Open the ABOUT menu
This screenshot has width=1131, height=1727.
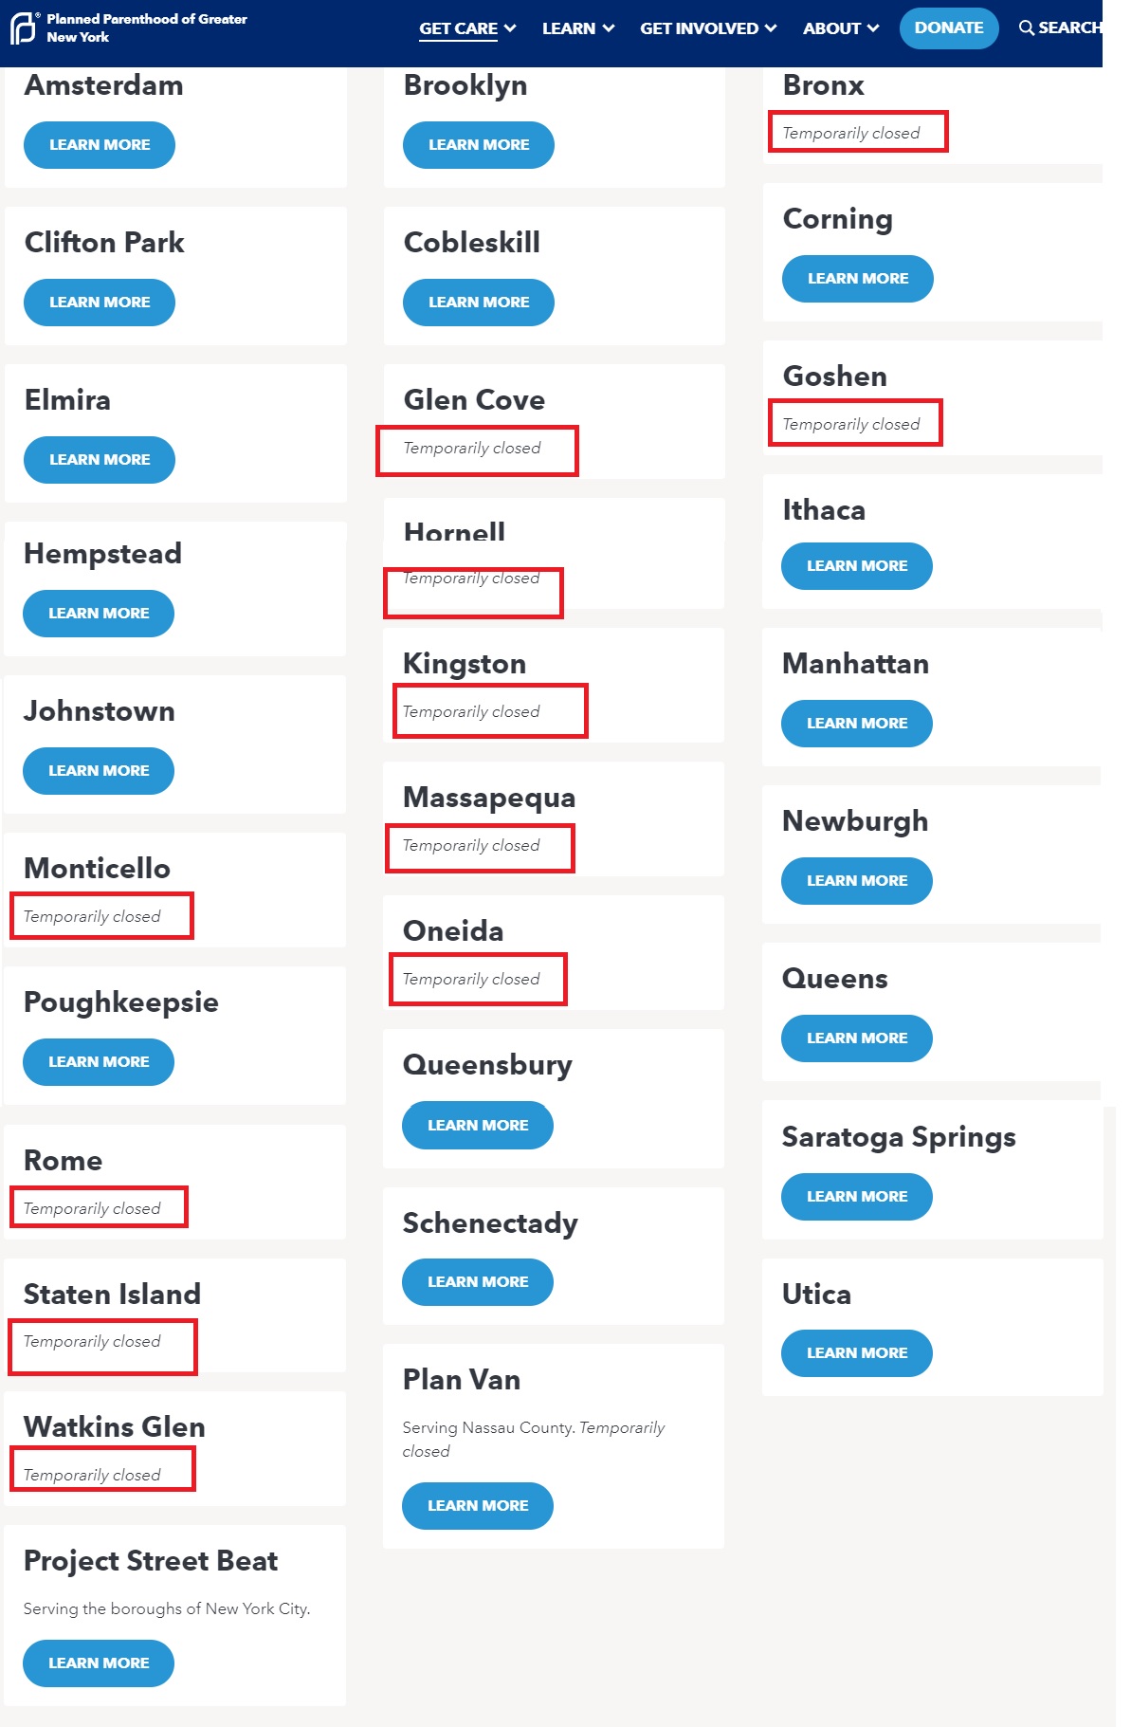[841, 28]
